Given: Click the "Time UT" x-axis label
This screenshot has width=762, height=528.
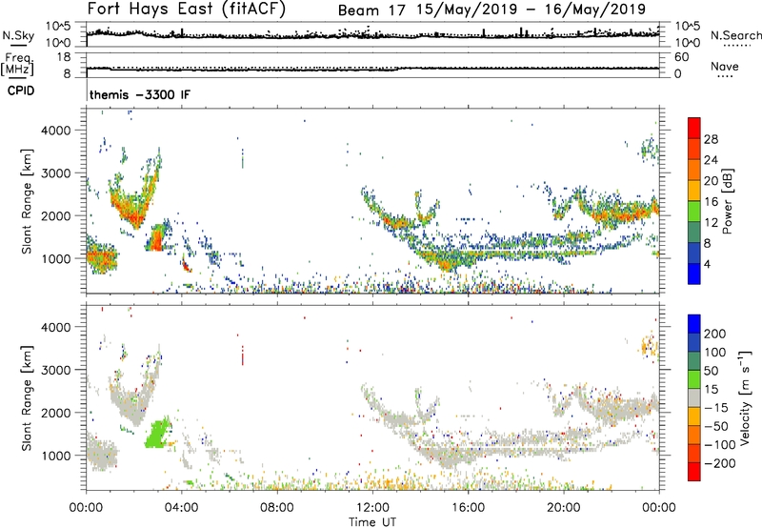Looking at the screenshot, I should [372, 522].
